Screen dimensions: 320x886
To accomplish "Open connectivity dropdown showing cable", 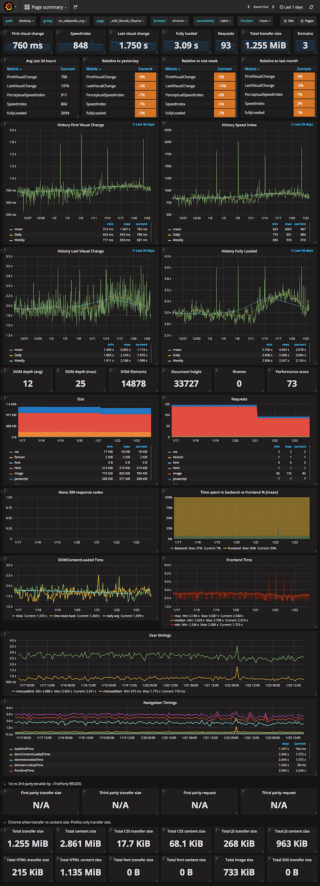I will point(226,21).
